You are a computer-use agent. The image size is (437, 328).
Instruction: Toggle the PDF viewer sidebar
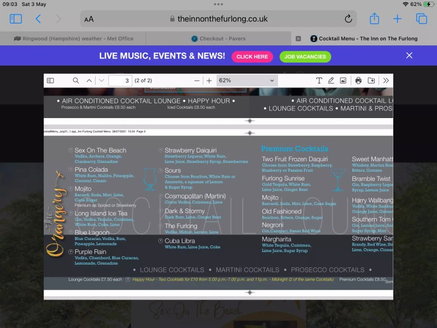[x=50, y=80]
